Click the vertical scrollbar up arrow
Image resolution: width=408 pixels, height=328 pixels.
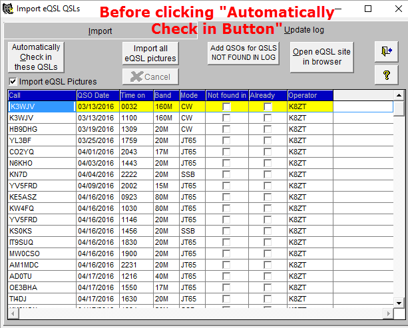point(399,95)
